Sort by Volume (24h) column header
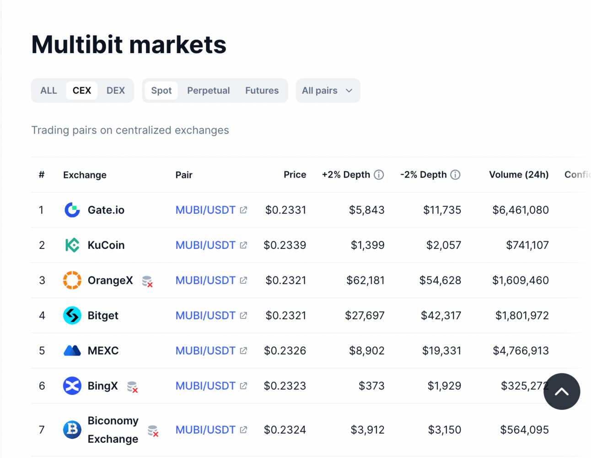The width and height of the screenshot is (591, 458). tap(519, 175)
